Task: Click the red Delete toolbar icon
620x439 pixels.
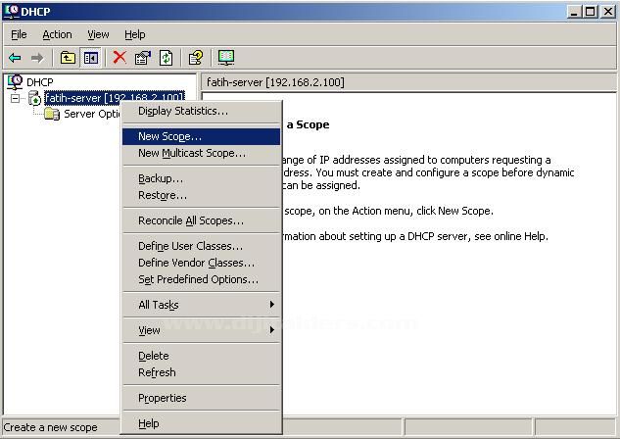Action: [119, 58]
